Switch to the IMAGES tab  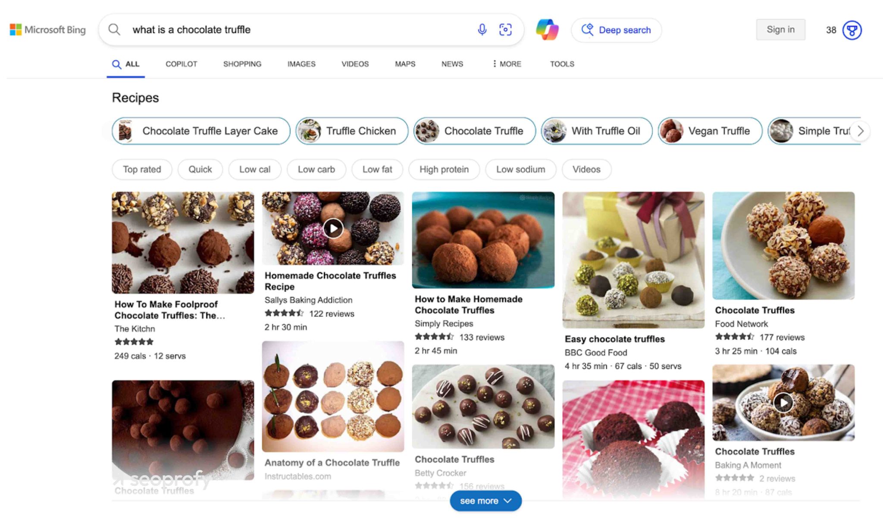pyautogui.click(x=301, y=64)
